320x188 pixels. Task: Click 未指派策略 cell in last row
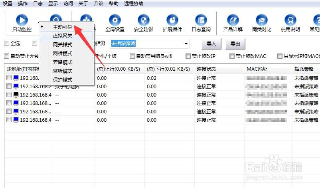tap(306, 120)
